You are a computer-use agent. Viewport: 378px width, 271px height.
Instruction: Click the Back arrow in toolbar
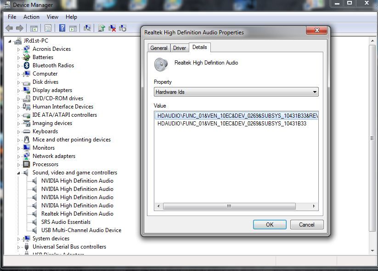[9, 28]
